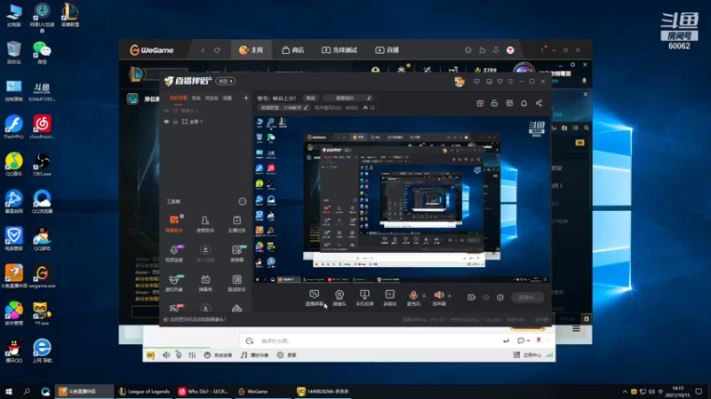Open the 歌词助手 lyrics assistant tool
This screenshot has width=711, height=399.
pyautogui.click(x=236, y=283)
